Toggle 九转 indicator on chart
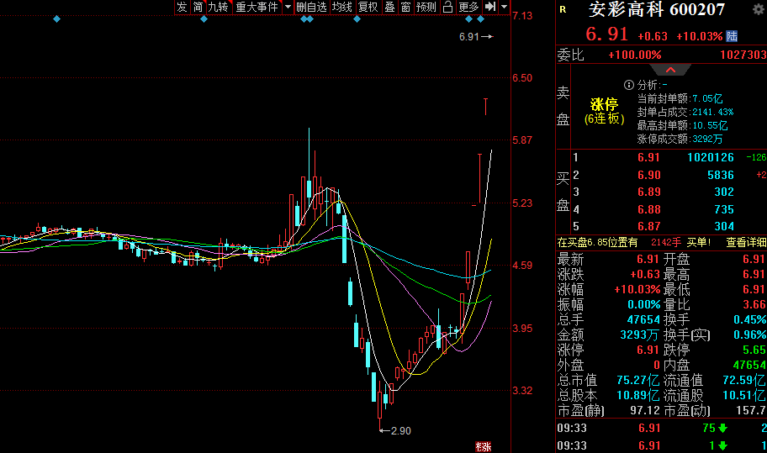 click(219, 7)
